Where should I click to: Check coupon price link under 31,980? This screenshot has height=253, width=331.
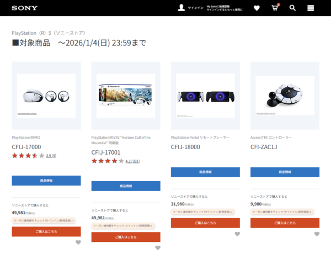pyautogui.click(x=202, y=212)
